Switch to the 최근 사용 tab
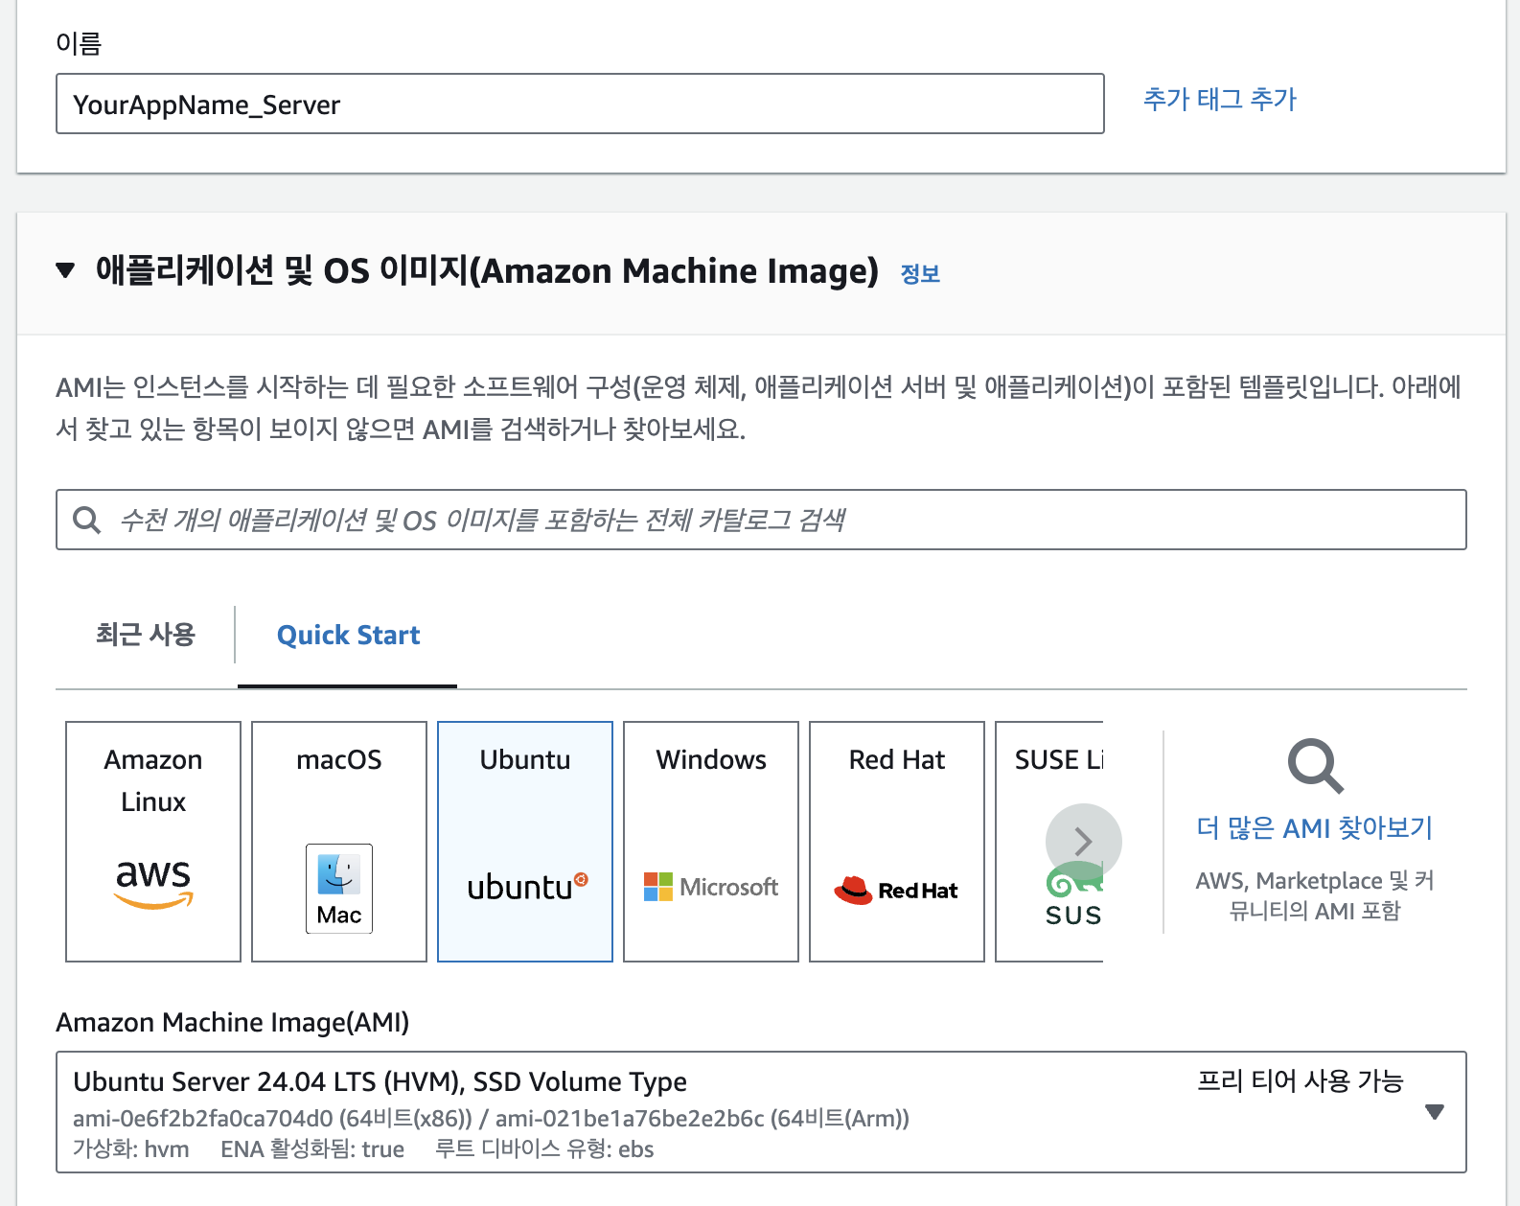1520x1206 pixels. (x=146, y=635)
